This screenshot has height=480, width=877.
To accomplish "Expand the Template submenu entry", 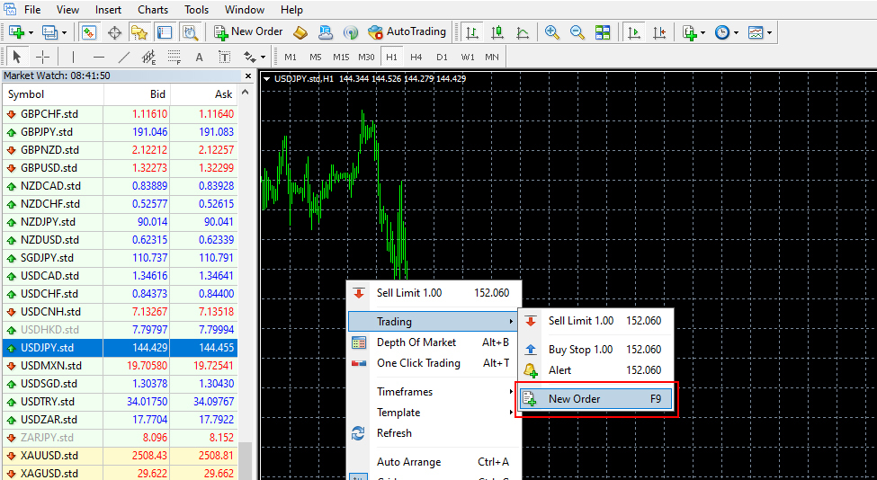I will point(433,413).
